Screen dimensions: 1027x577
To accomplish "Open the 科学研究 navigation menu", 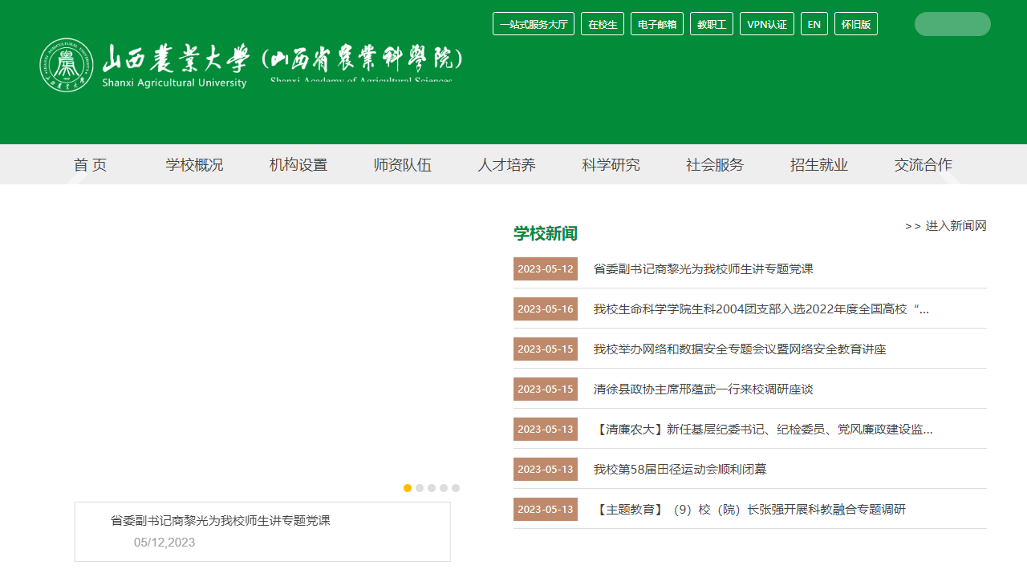I will coord(611,165).
